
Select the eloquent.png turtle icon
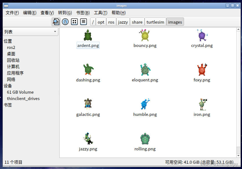145,69
